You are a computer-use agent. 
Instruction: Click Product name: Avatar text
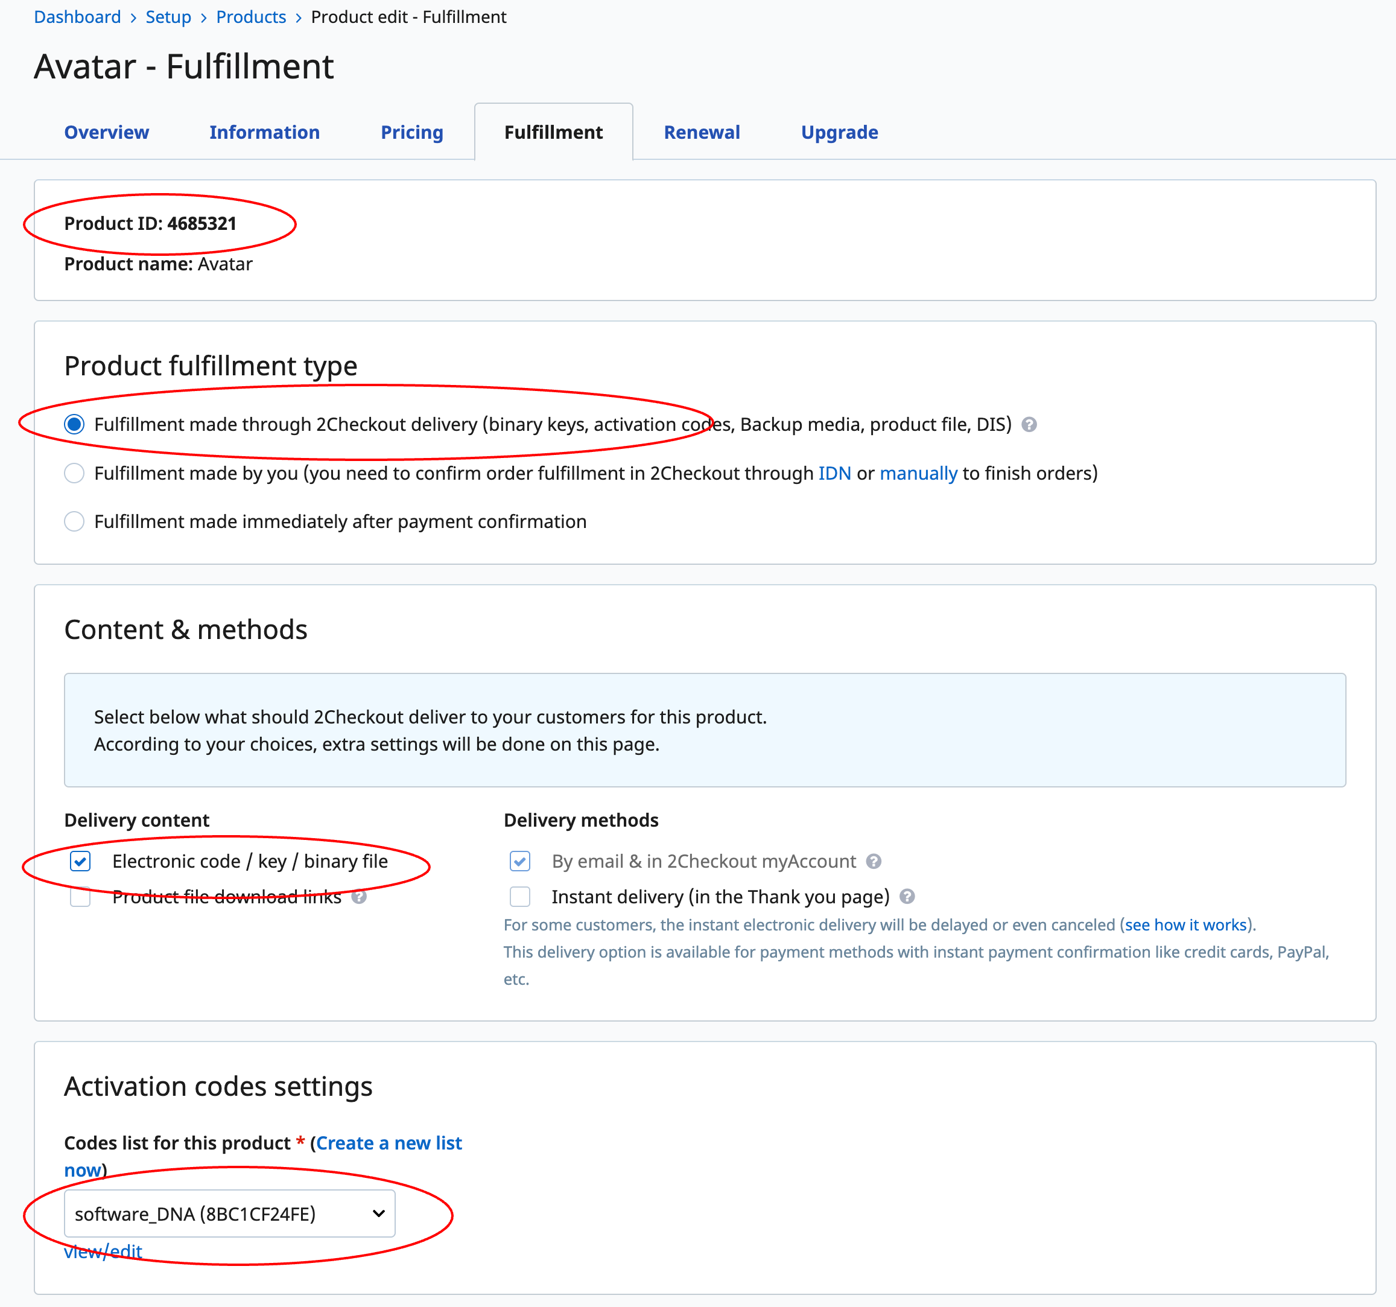tap(158, 264)
